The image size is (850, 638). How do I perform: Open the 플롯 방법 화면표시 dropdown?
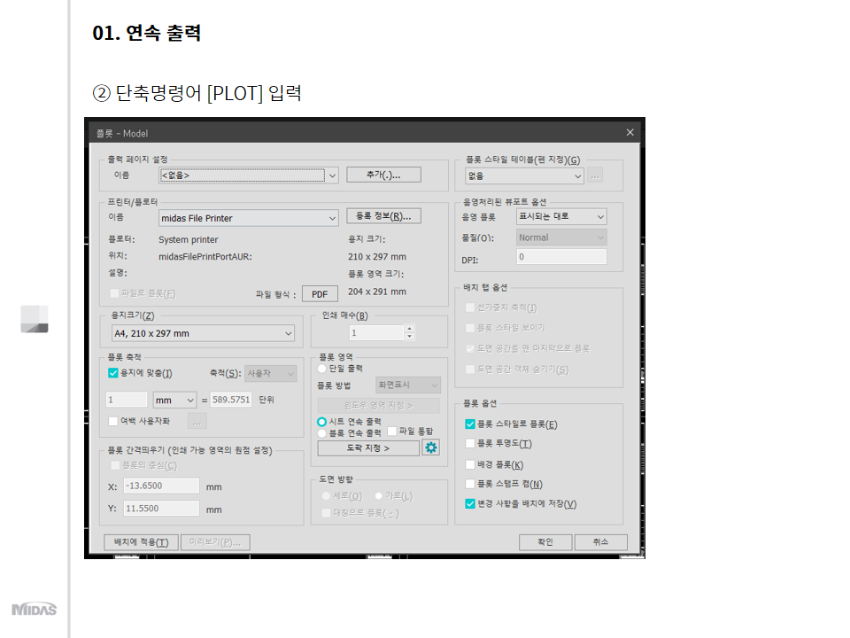pyautogui.click(x=407, y=385)
